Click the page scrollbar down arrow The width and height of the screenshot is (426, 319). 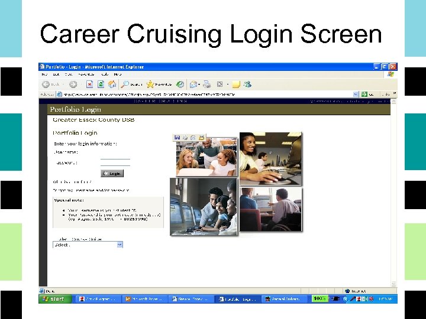pos(393,284)
